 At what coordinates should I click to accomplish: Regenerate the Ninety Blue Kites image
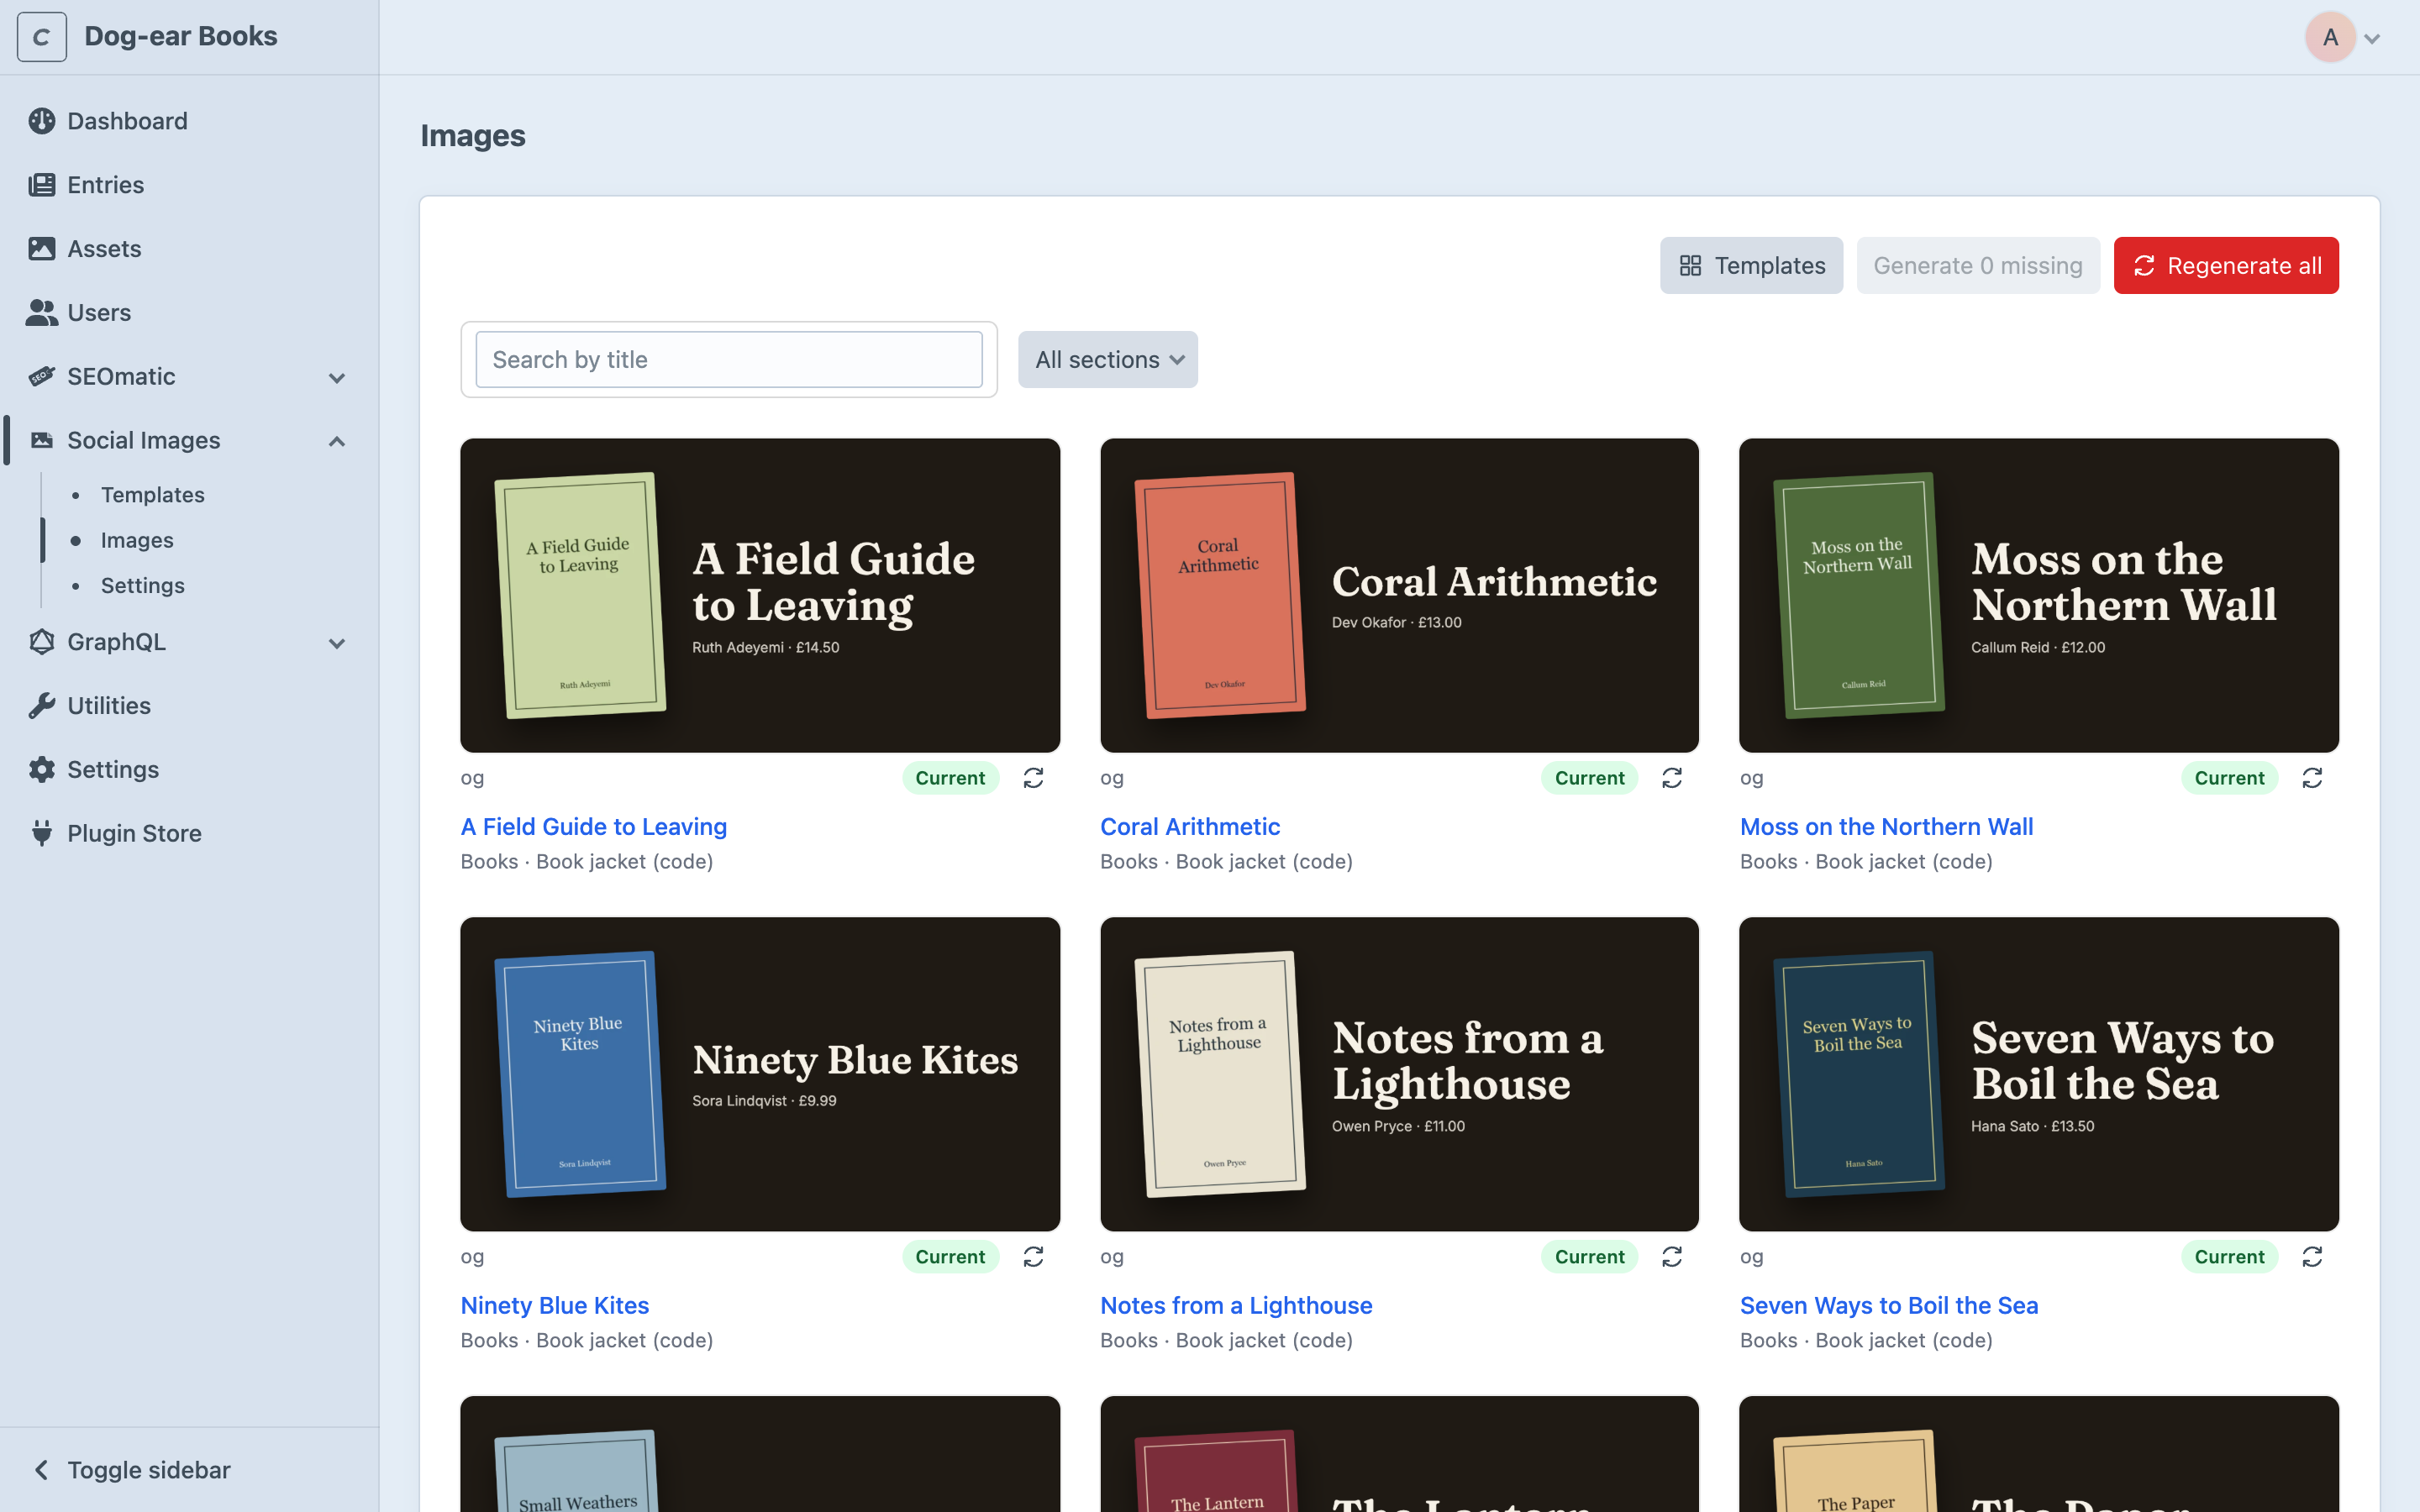click(1033, 1257)
